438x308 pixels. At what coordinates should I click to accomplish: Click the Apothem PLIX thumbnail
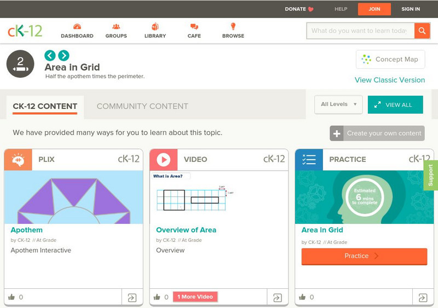pyautogui.click(x=74, y=197)
